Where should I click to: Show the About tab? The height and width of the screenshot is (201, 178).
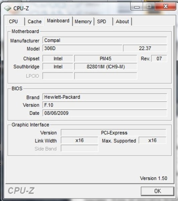pyautogui.click(x=122, y=21)
